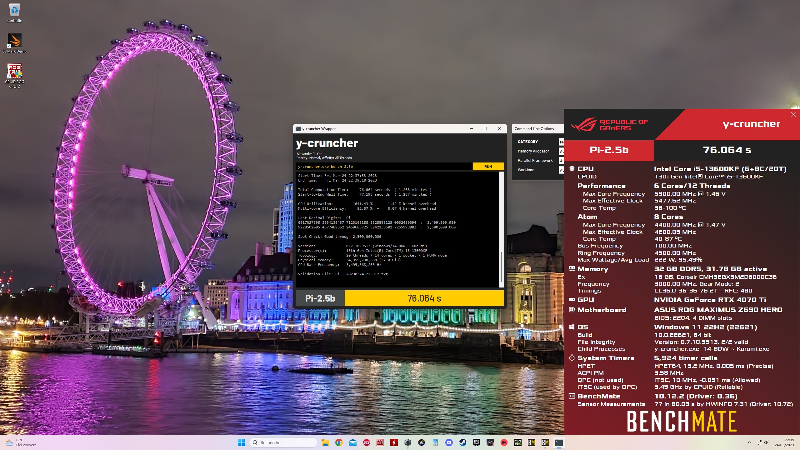Select the active y-cruncher console taskbar icon
The image size is (800, 450).
[559, 442]
